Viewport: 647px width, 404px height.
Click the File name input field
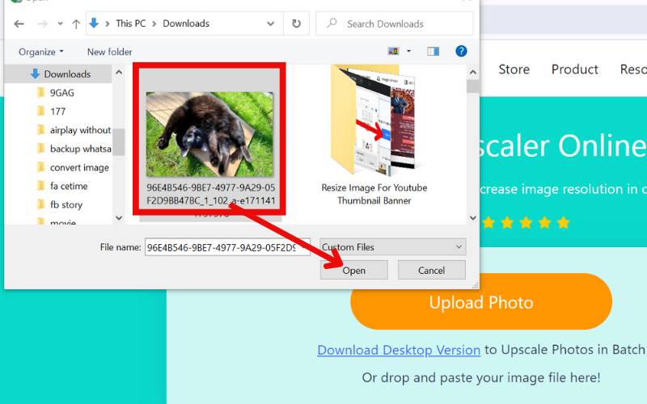(227, 247)
